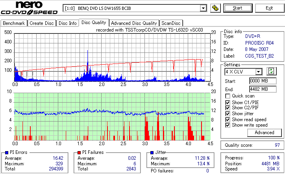Click the Nero CD-DVD Speed logo
Viewport: 285px width, 174px height.
(29, 8)
